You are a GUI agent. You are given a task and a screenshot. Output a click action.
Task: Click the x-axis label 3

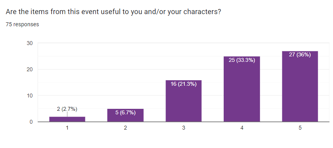pos(184,128)
